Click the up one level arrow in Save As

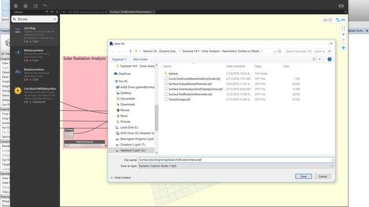click(130, 51)
